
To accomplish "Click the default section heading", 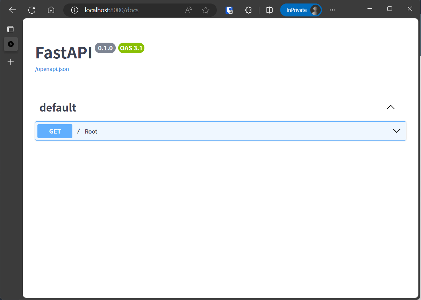I will pyautogui.click(x=58, y=107).
